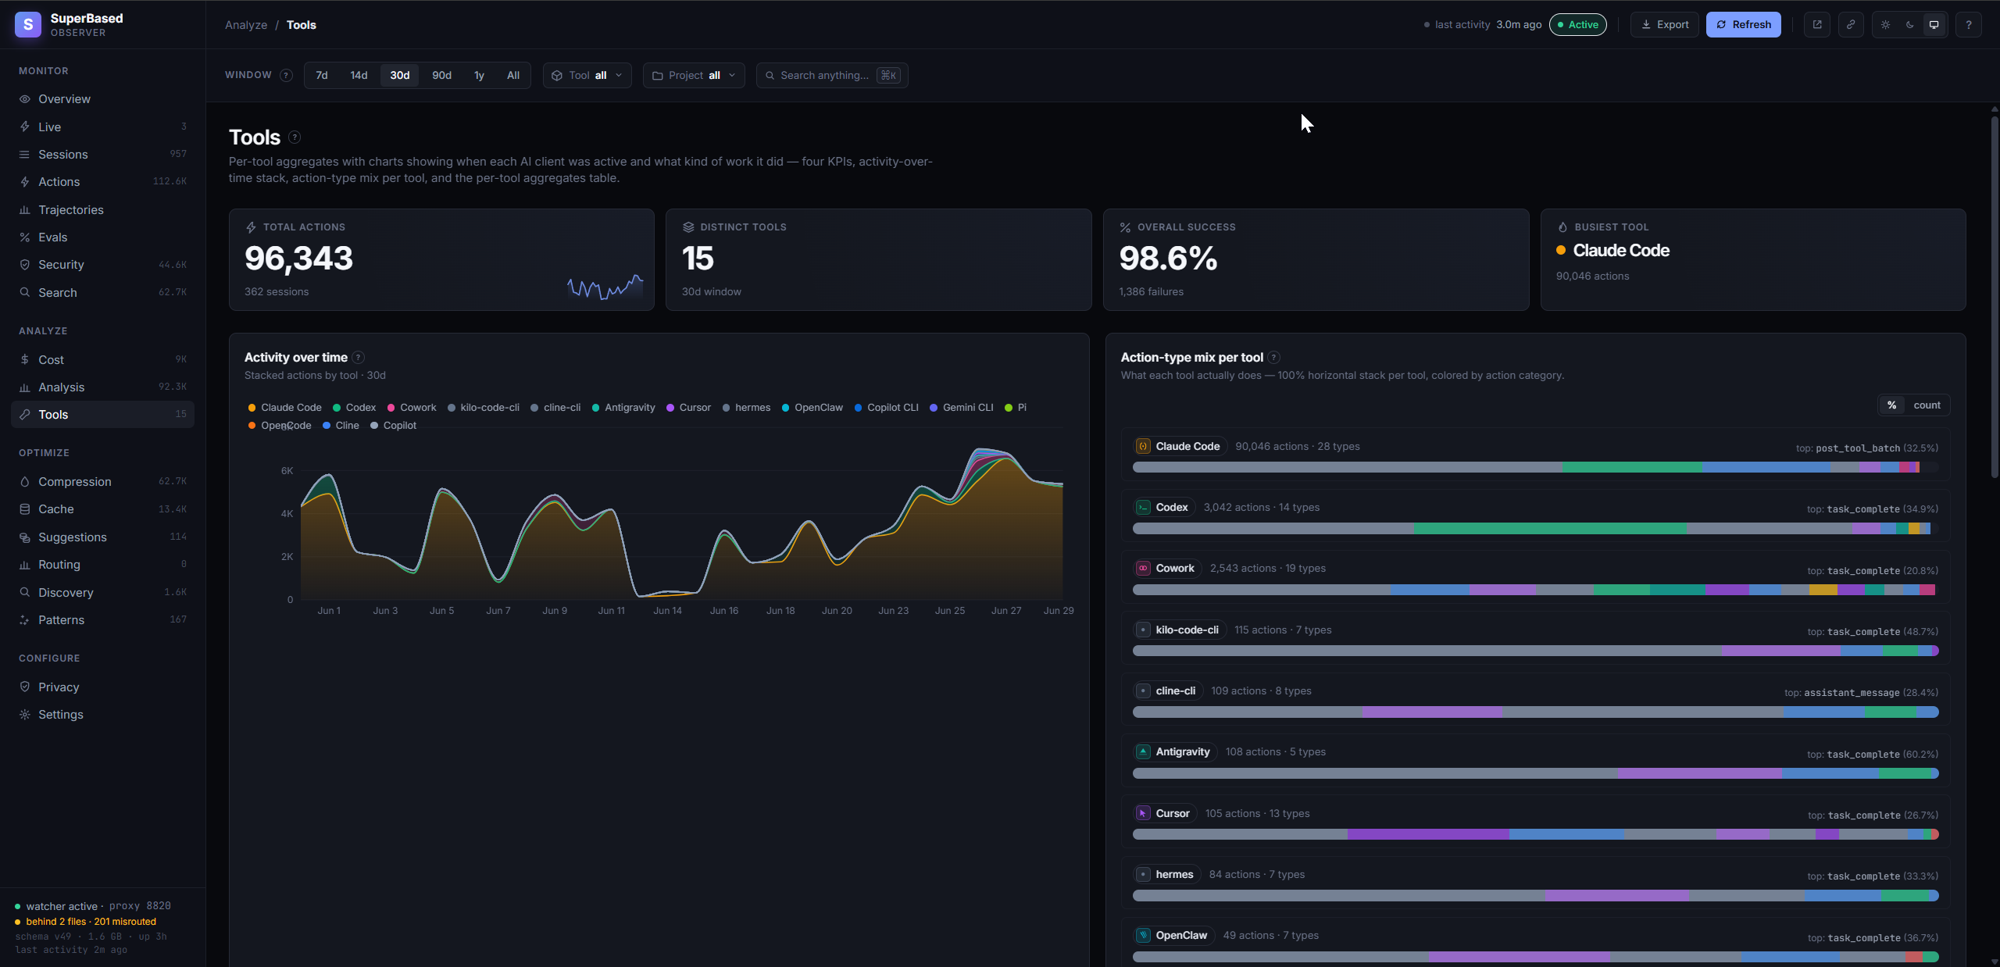Open Security page in sidebar
The height and width of the screenshot is (967, 2000).
point(102,264)
